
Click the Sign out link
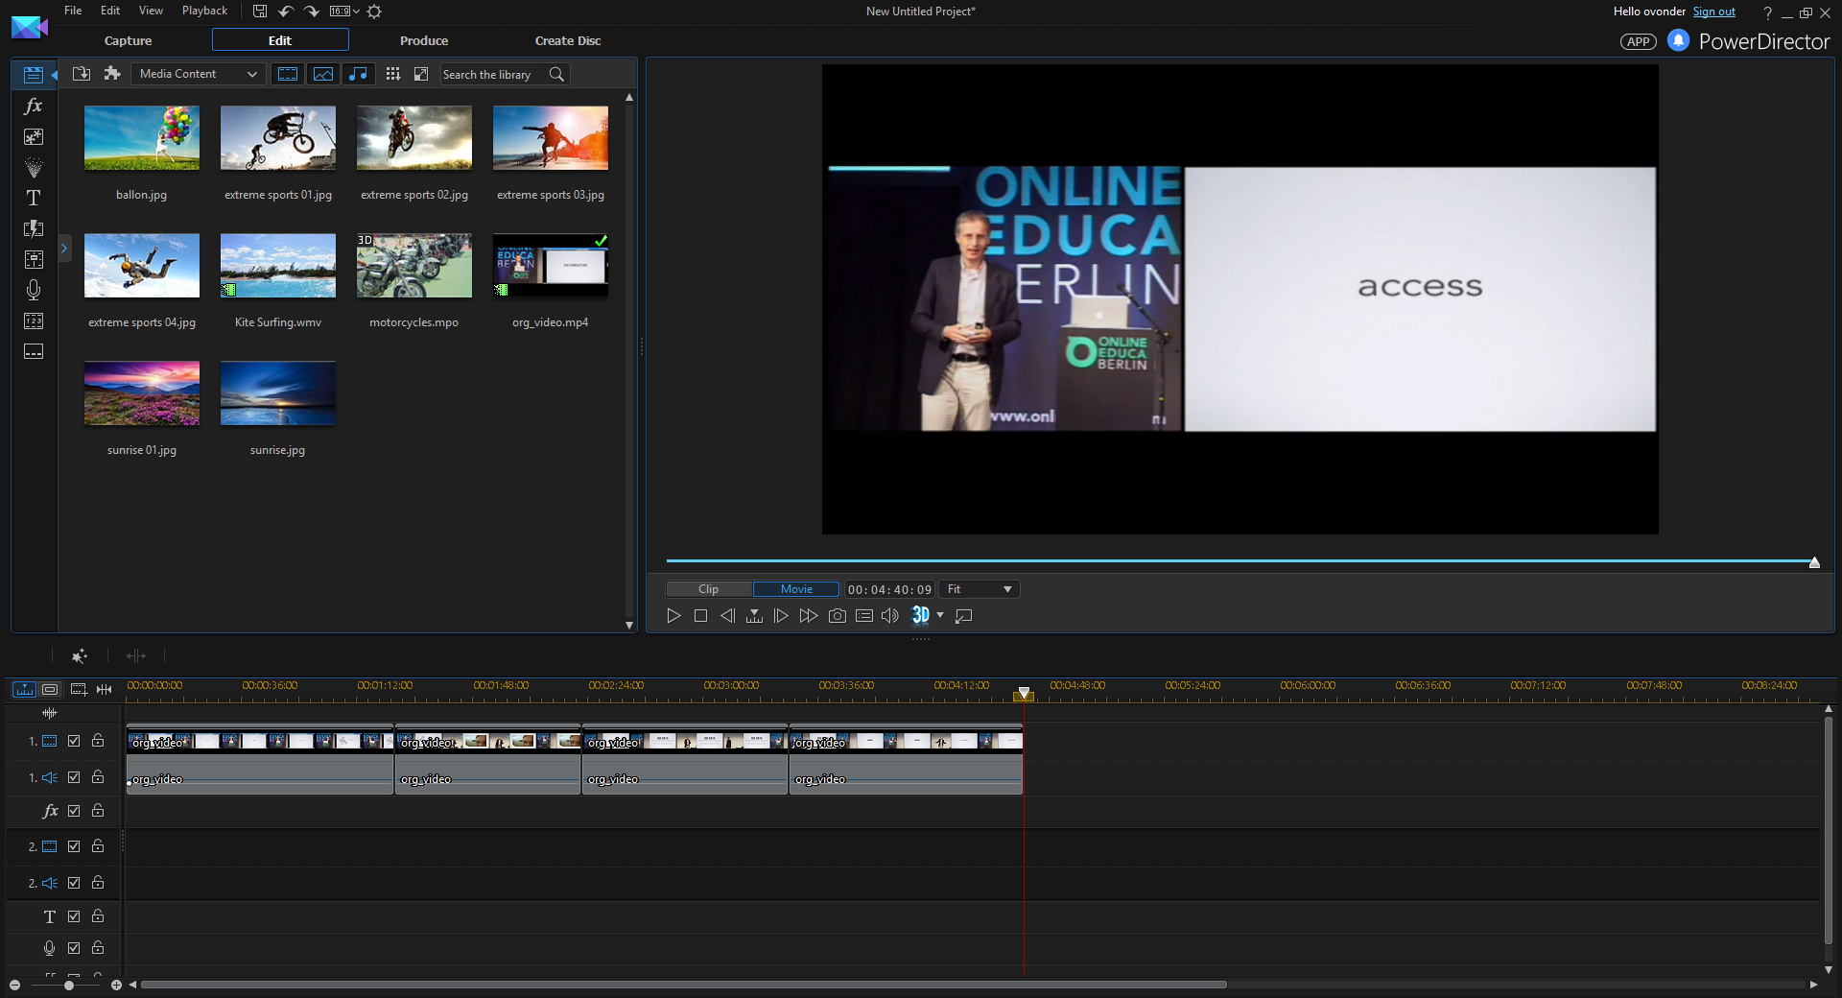click(1714, 12)
